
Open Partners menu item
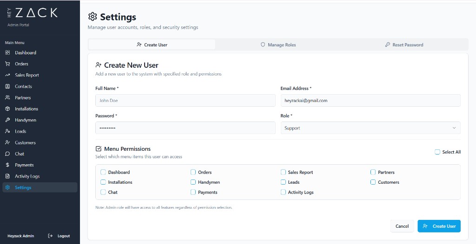(x=40, y=97)
